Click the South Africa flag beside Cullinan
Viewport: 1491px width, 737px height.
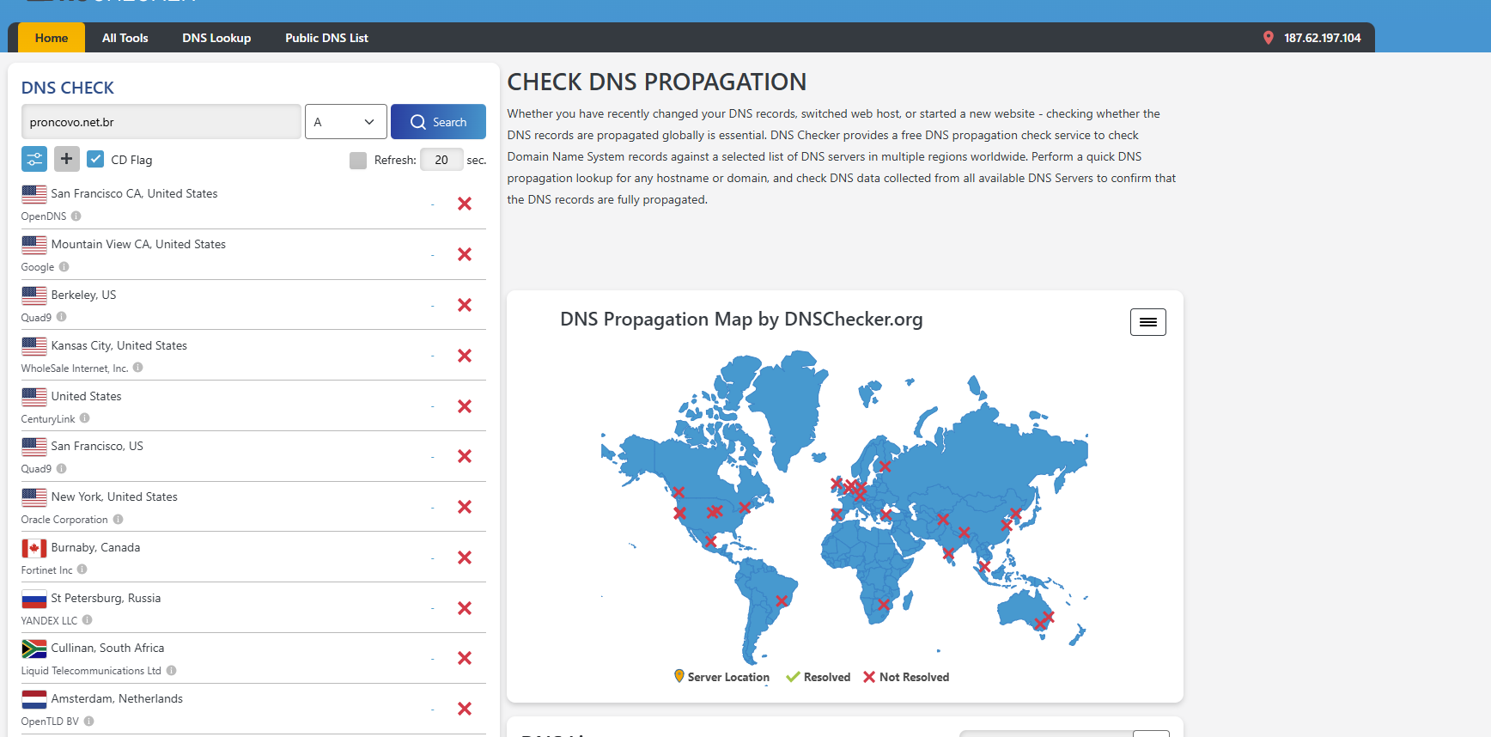coord(34,649)
